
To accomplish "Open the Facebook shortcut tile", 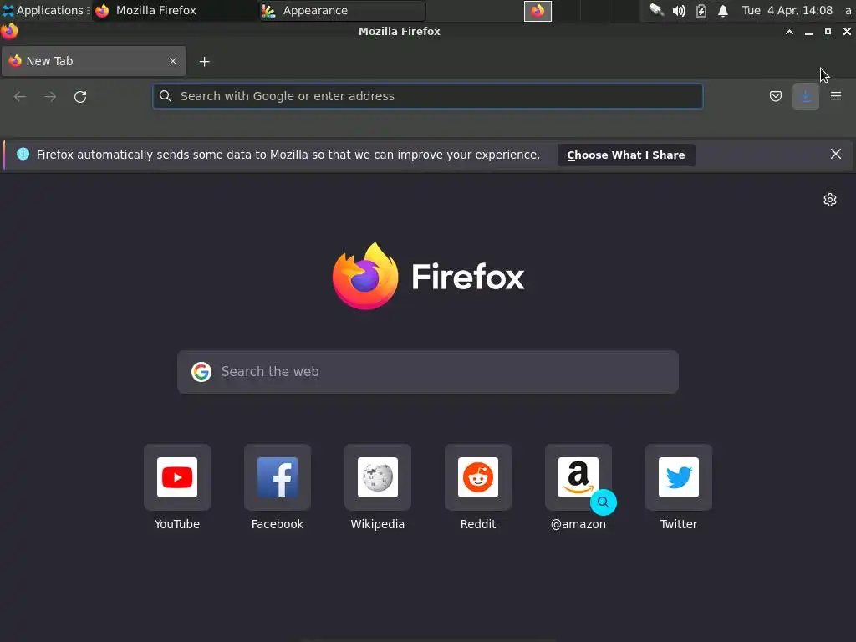I will (x=278, y=477).
